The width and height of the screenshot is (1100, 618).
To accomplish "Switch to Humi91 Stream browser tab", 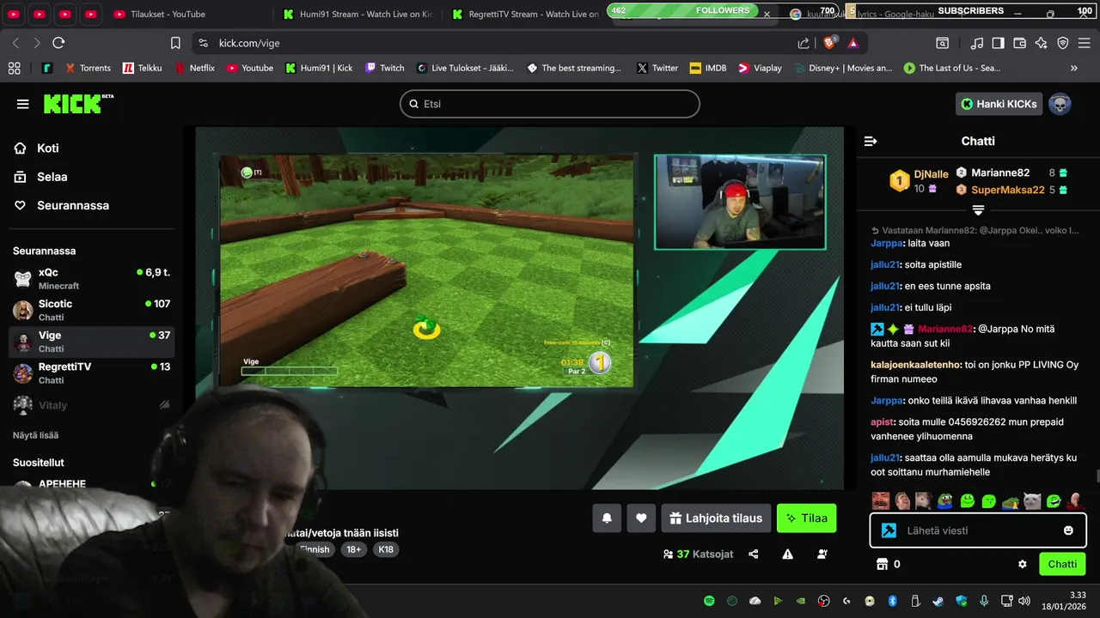I will click(x=358, y=14).
